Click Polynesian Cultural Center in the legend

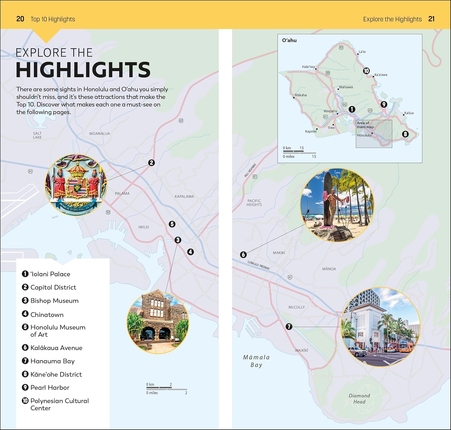(x=59, y=404)
